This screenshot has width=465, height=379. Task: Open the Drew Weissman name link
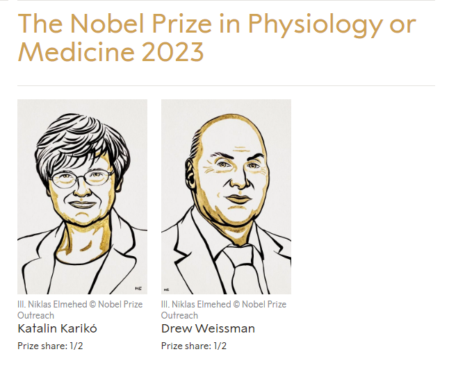(208, 328)
